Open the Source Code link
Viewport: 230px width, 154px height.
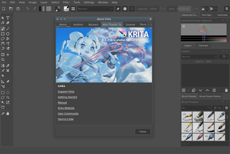(66, 119)
